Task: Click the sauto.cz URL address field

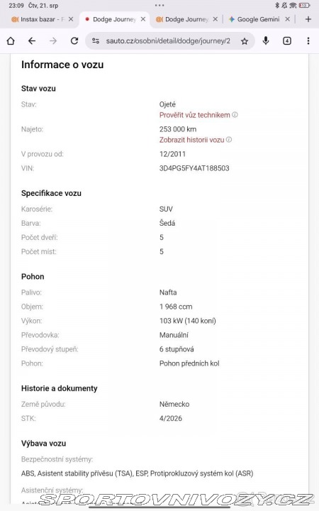Action: tap(168, 40)
